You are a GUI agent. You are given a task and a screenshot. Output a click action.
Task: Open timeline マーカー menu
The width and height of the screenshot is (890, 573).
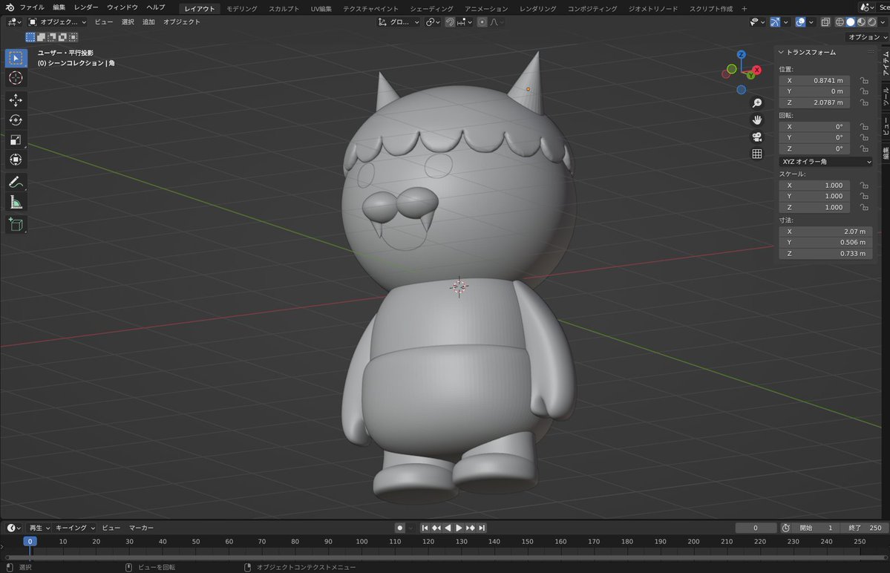(141, 528)
